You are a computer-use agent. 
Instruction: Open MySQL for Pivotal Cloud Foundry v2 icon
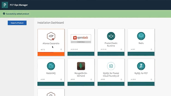111,66
